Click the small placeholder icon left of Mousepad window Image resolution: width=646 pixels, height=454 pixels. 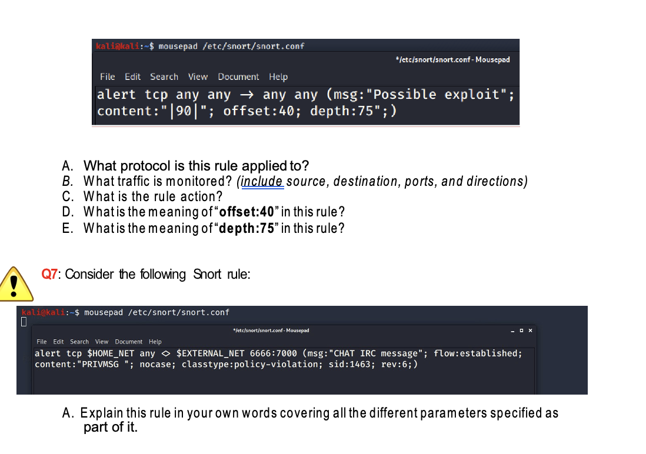point(23,321)
